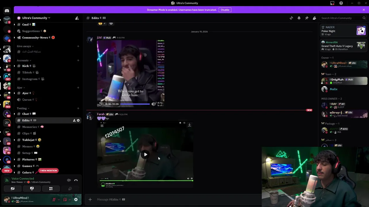
Task: Join the Quran voice channel
Action: tap(48, 99)
